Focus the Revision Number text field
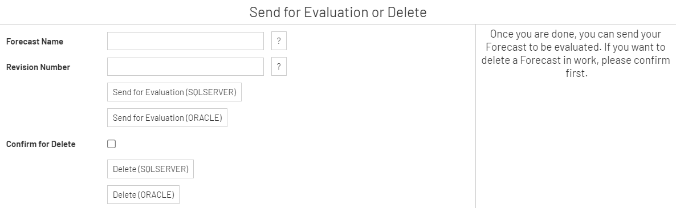Image resolution: width=676 pixels, height=208 pixels. [185, 67]
